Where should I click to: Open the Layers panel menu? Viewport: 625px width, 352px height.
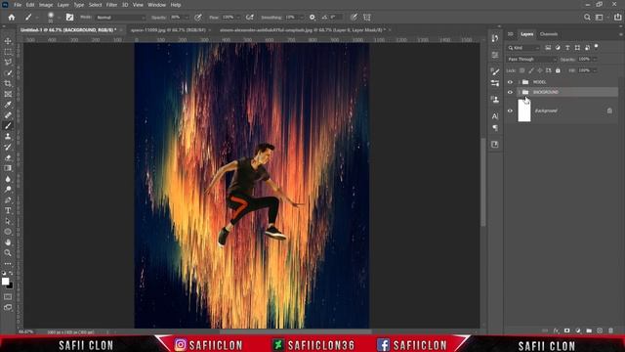(621, 34)
